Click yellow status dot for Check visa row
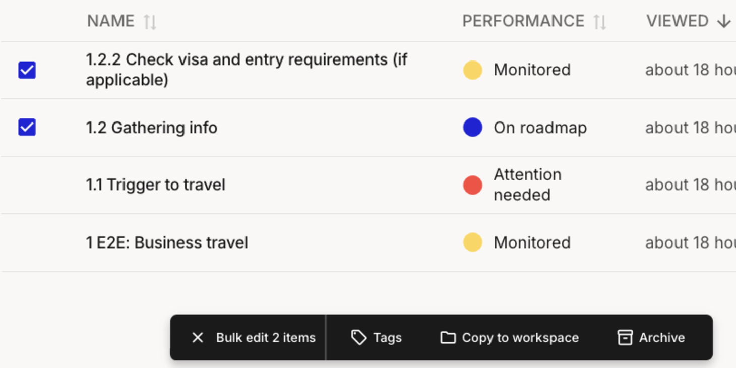736x368 pixels. pyautogui.click(x=472, y=70)
